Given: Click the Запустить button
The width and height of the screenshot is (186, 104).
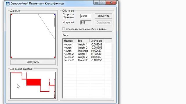Looking at the screenshot, I should coord(103,16).
